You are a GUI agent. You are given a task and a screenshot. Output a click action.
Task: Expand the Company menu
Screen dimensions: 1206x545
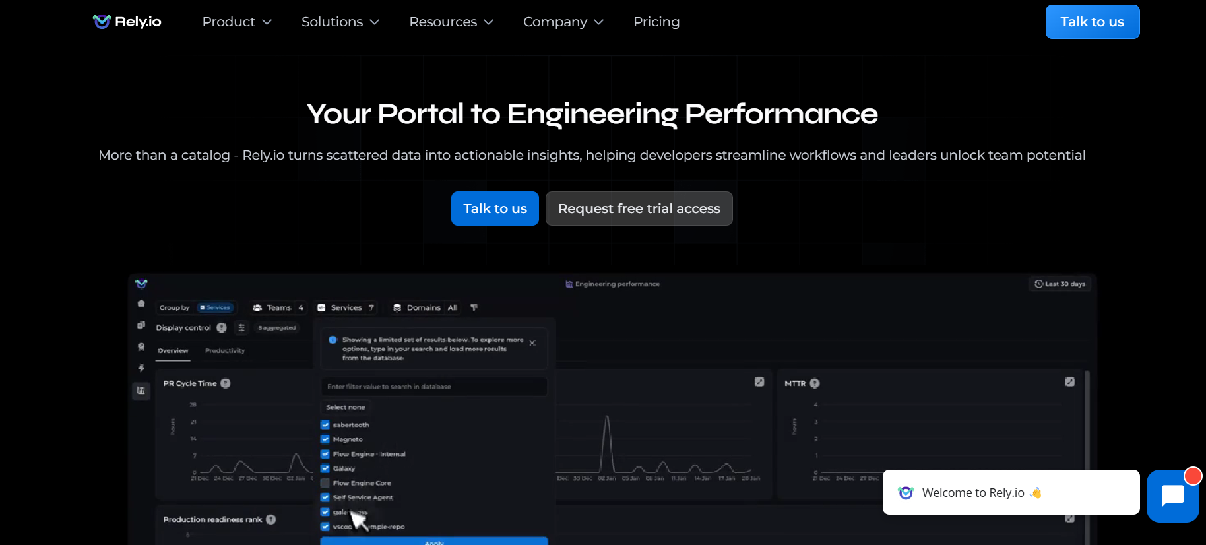point(563,22)
